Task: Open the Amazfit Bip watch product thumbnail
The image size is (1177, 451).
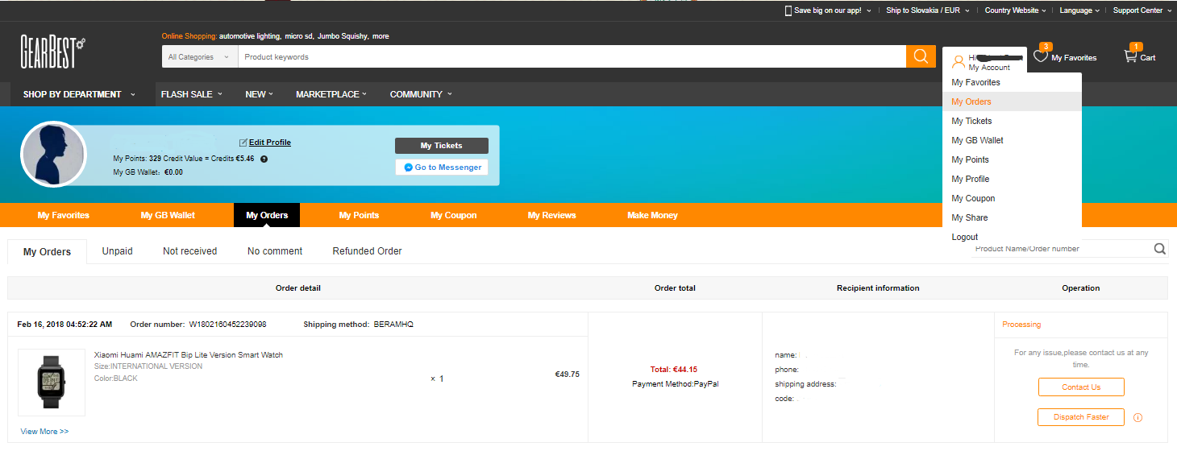Action: click(52, 382)
